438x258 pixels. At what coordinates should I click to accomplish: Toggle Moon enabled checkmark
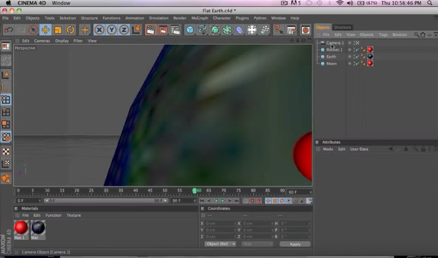(x=357, y=63)
